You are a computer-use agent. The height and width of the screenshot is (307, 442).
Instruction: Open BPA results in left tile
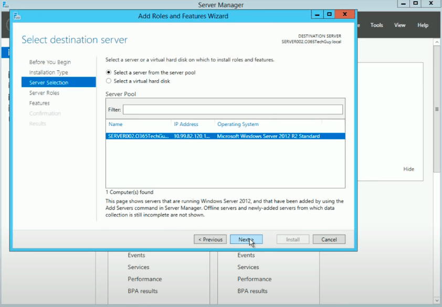coord(143,291)
